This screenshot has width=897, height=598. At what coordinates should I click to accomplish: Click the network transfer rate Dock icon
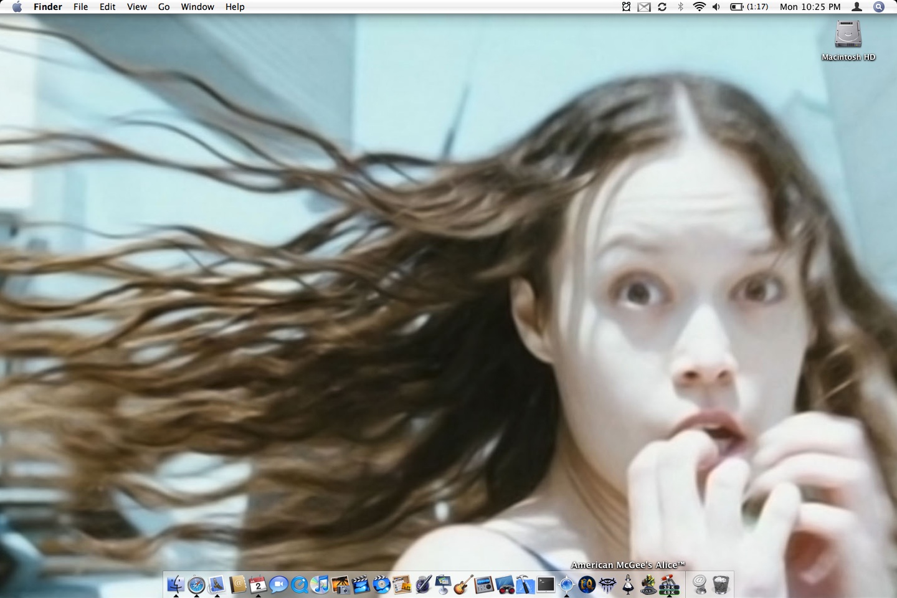tap(669, 584)
